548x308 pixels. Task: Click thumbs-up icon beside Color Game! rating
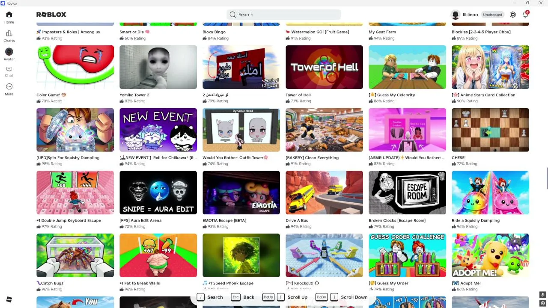click(39, 101)
